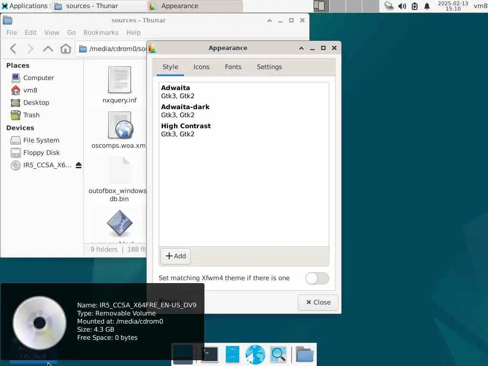
Task: Open network status tray icon
Action: [389, 6]
